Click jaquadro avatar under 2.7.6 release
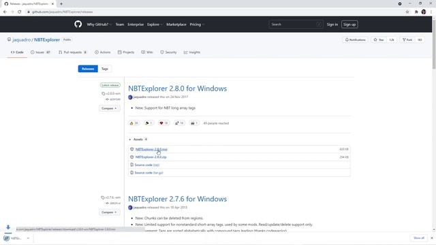The height and width of the screenshot is (245, 436). (x=130, y=208)
